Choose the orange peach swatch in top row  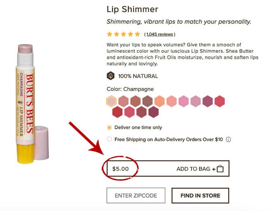coord(159,101)
